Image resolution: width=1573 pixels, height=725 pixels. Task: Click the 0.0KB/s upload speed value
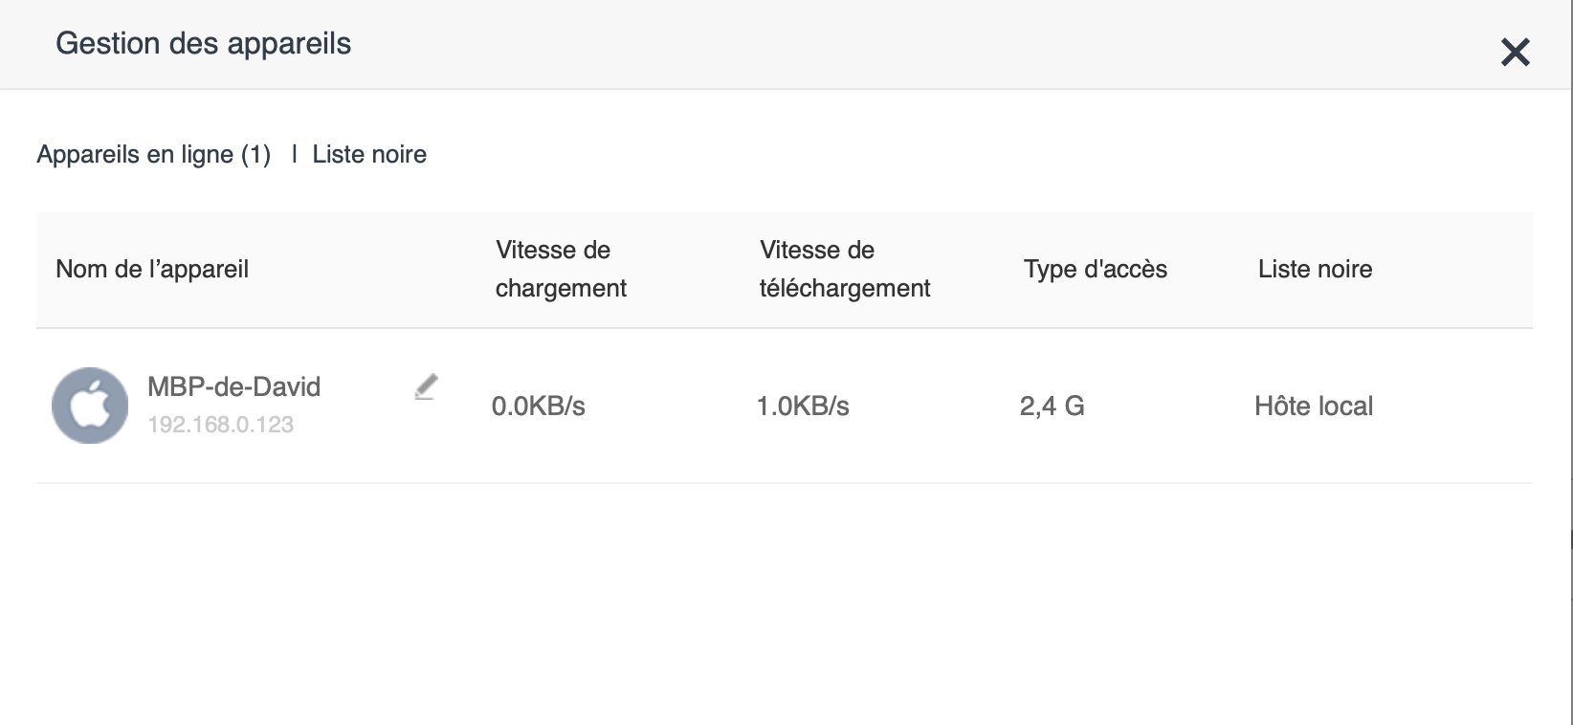pos(538,406)
